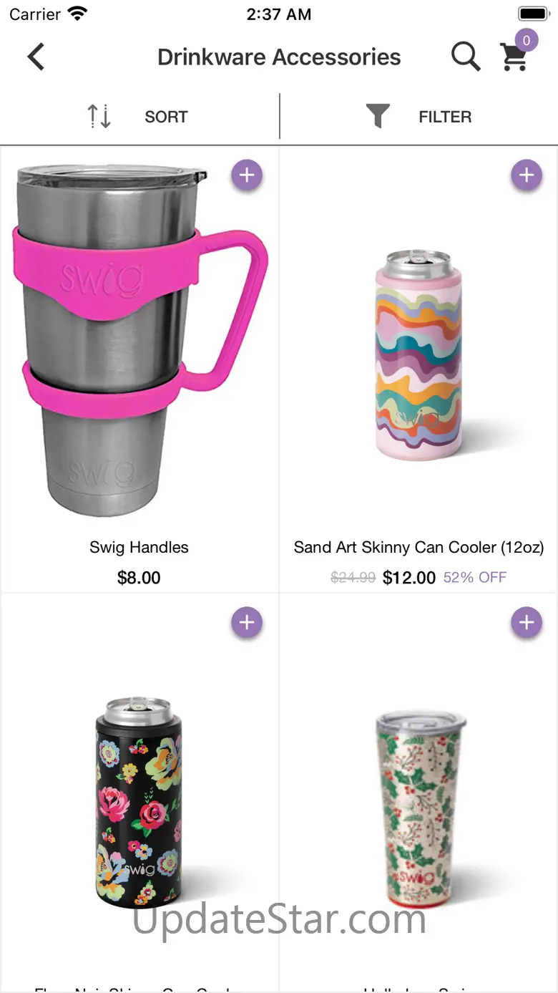This screenshot has width=558, height=993.
Task: Tap the $8.00 price of Swig Handles
Action: [x=139, y=578]
